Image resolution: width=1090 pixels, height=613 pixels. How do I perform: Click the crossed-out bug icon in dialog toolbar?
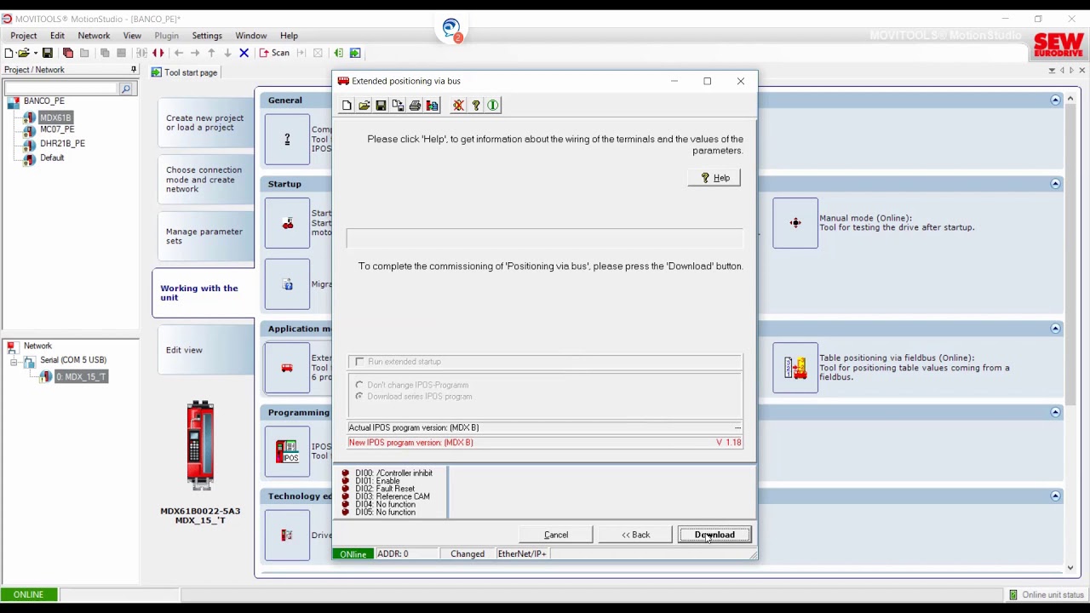pyautogui.click(x=458, y=106)
